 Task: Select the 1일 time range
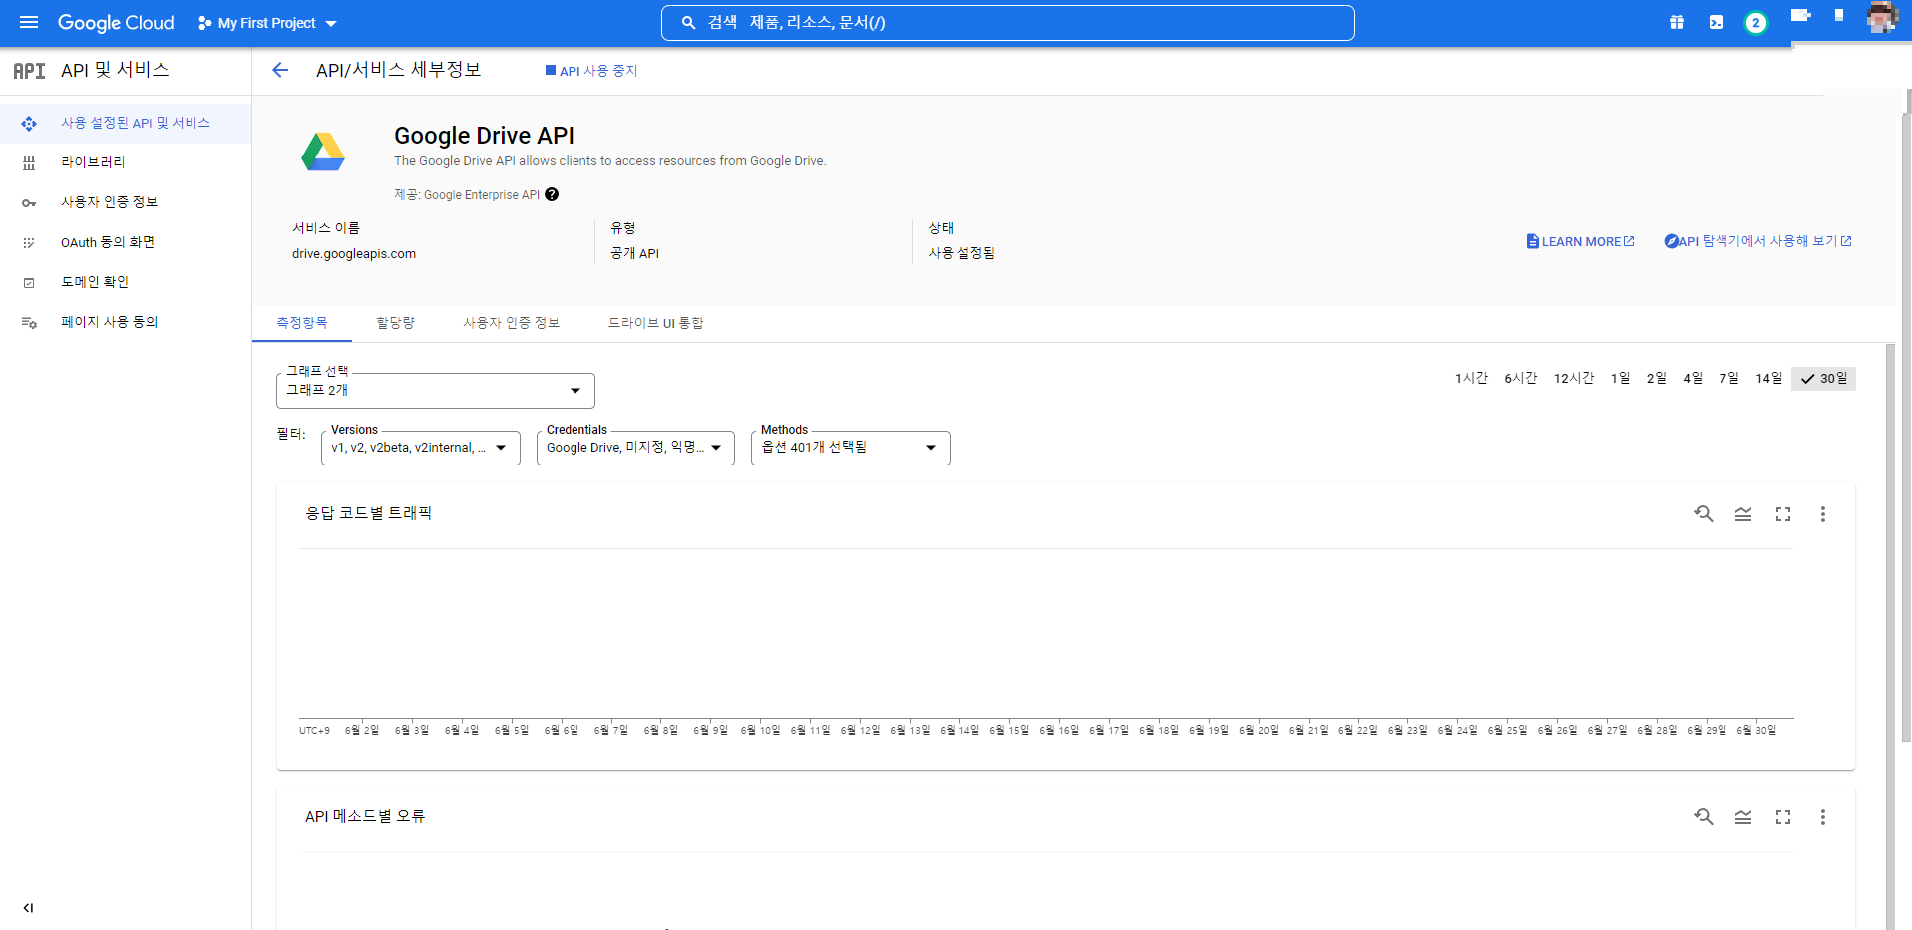1621,379
